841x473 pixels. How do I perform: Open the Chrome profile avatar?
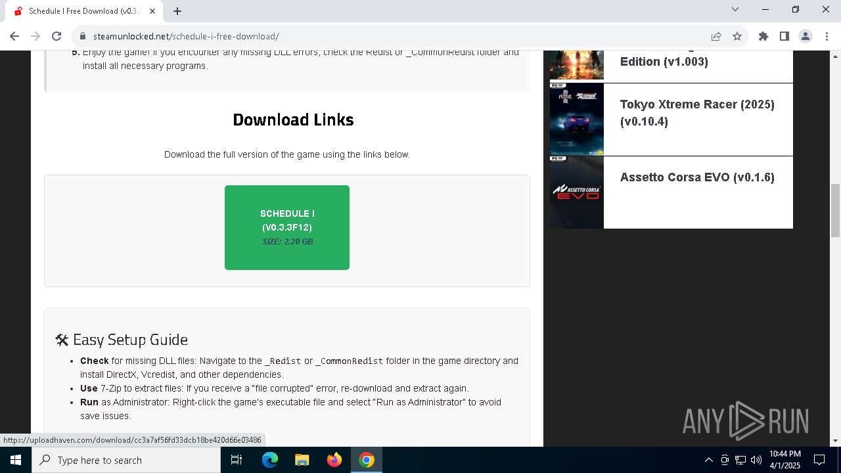tap(806, 36)
